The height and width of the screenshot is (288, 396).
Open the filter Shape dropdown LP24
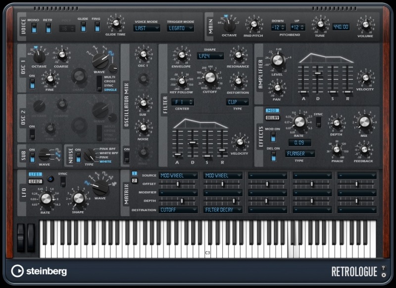tap(210, 56)
